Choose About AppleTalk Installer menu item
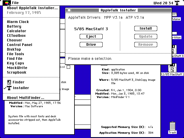184x138 pixels. (32, 8)
